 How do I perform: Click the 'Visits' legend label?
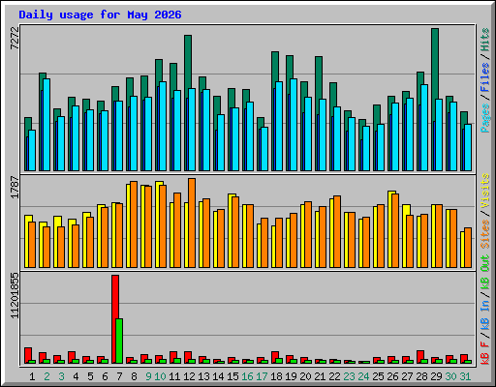tap(485, 191)
